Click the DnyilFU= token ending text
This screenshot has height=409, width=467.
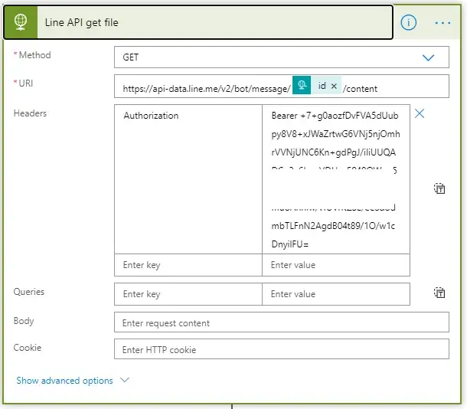click(290, 244)
